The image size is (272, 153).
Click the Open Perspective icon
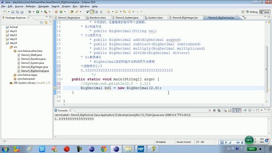(243, 12)
